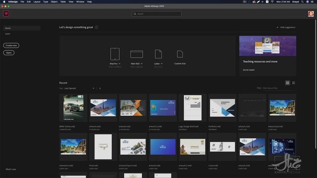Open the Edit menu
This screenshot has width=317, height=178.
tap(29, 1)
